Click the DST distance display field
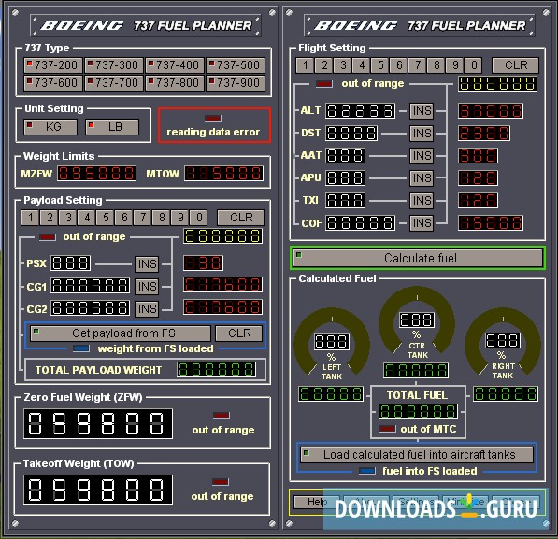Screen dimensions: 558x539 point(351,133)
